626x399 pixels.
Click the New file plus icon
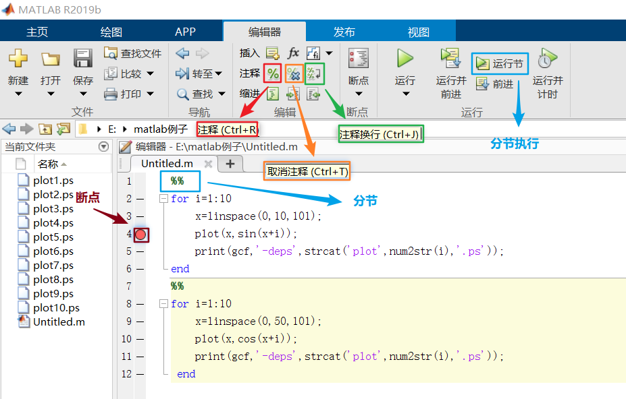(18, 58)
